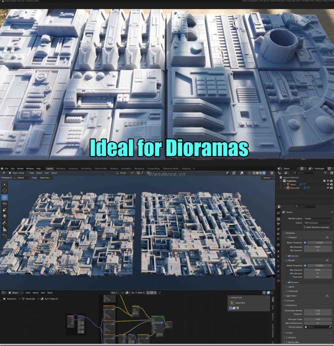Toggle Viewport Noise Threshold checkbox
Image resolution: width=334 pixels, height=346 pixels.
305,243
